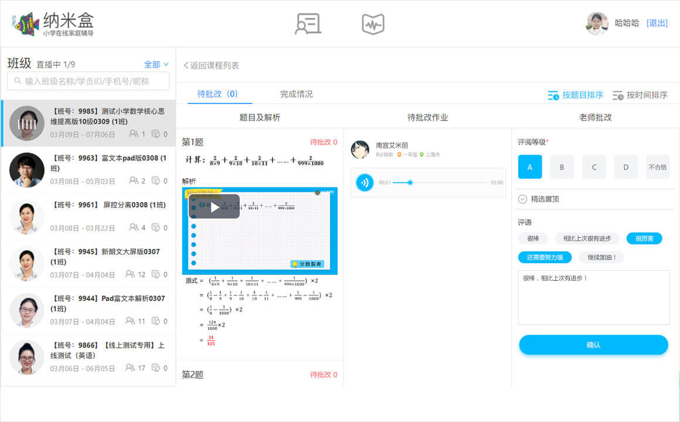Go back to course list via 返回课程列表

click(211, 66)
